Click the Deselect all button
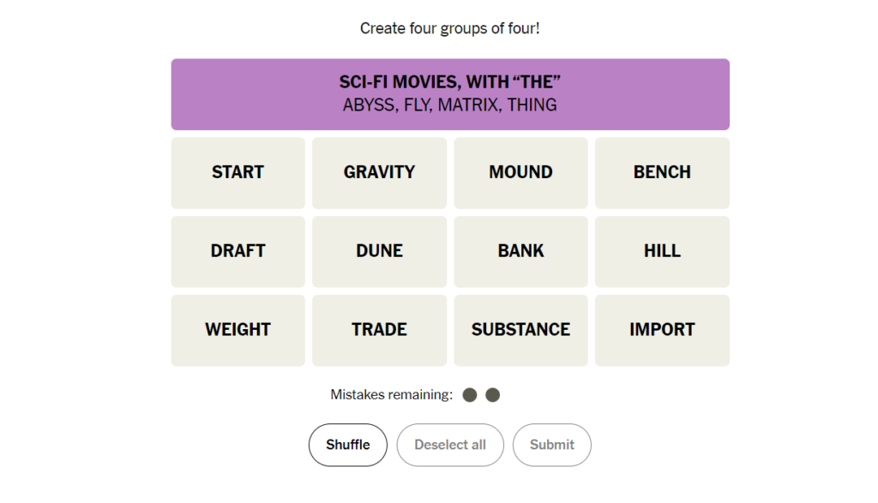The height and width of the screenshot is (503, 878). 450,445
